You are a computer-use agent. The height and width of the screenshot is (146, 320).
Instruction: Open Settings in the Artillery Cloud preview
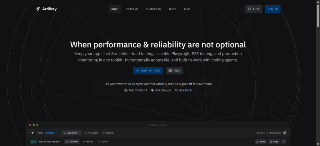(108, 133)
